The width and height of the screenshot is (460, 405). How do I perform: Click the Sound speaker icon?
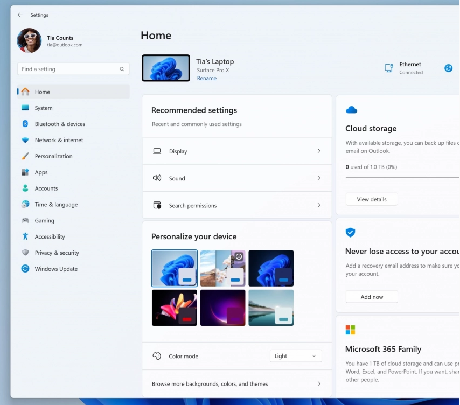[x=157, y=178]
